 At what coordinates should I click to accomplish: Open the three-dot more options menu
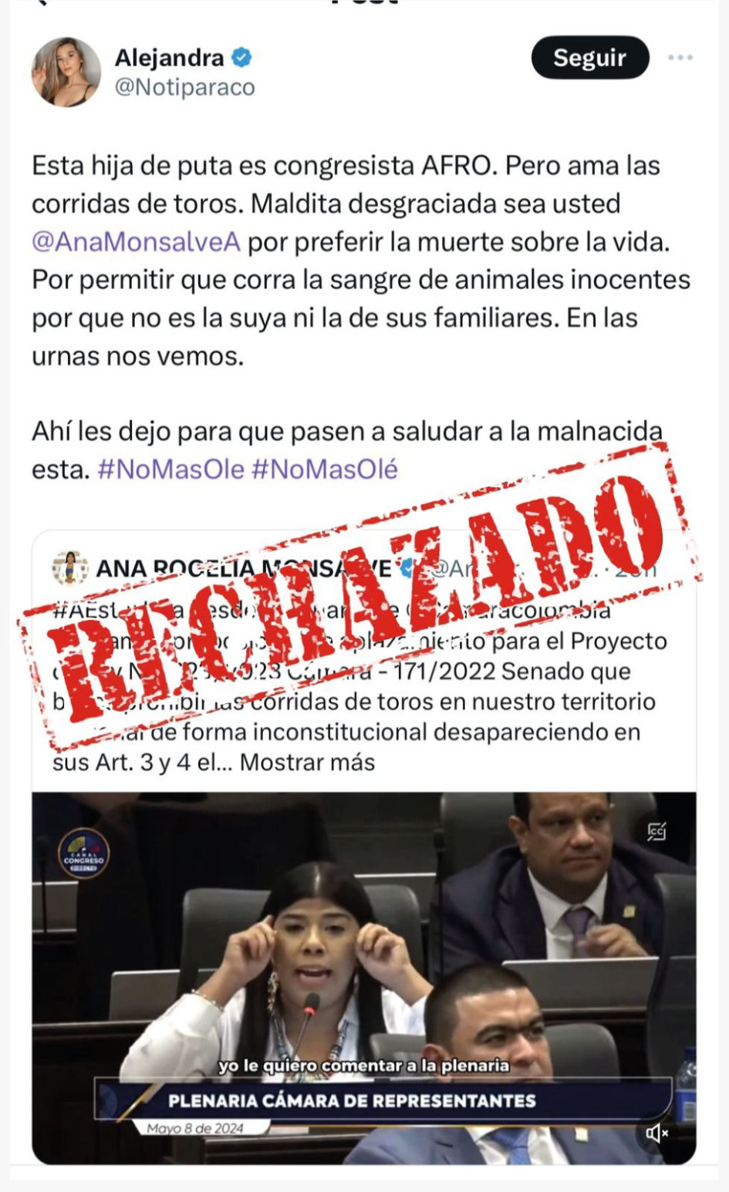[x=680, y=58]
